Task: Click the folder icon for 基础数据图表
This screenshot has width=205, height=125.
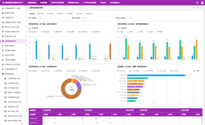Action: (x=3, y=74)
